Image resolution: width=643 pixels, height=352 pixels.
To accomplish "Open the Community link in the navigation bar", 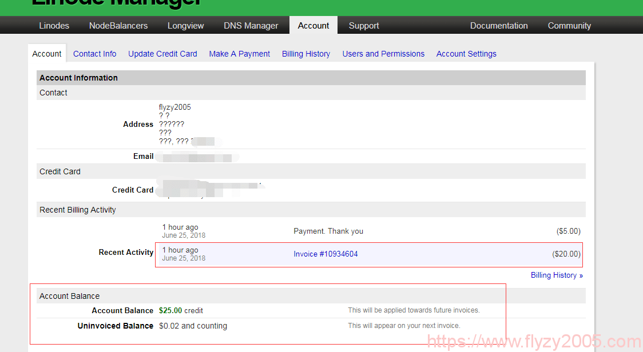I will pos(569,25).
